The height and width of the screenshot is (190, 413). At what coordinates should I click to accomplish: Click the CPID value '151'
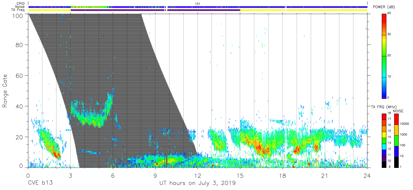pyautogui.click(x=198, y=4)
